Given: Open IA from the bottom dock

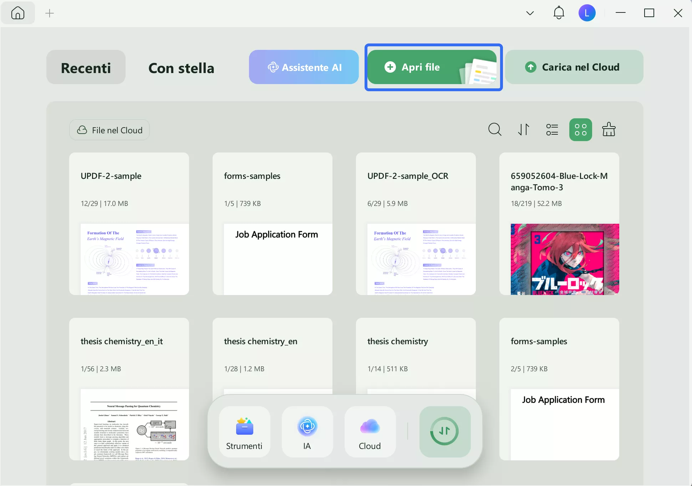Looking at the screenshot, I should coord(307,432).
